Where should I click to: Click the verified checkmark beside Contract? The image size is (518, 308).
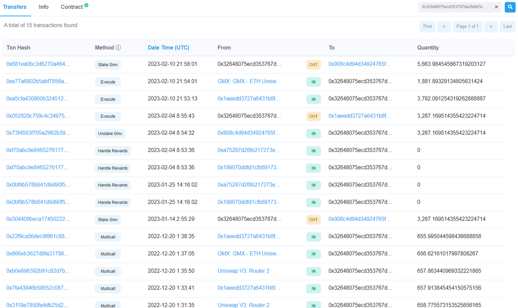tap(87, 5)
